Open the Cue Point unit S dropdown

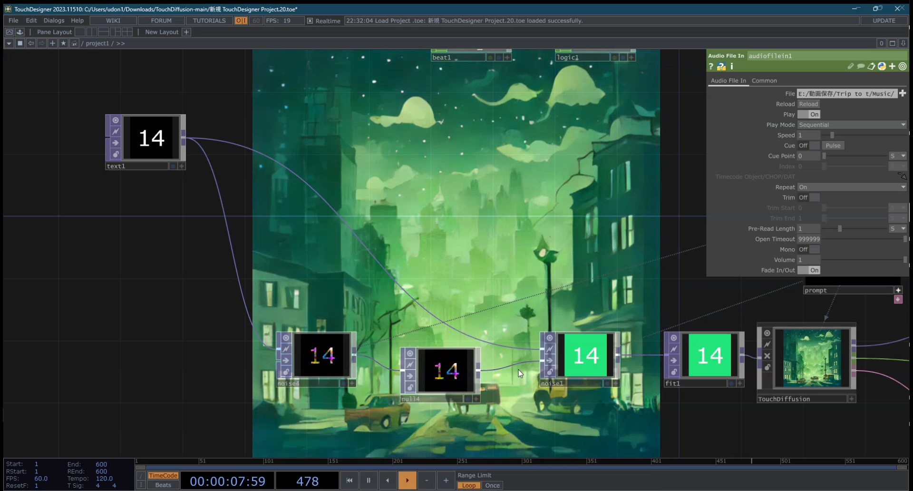[x=898, y=156]
